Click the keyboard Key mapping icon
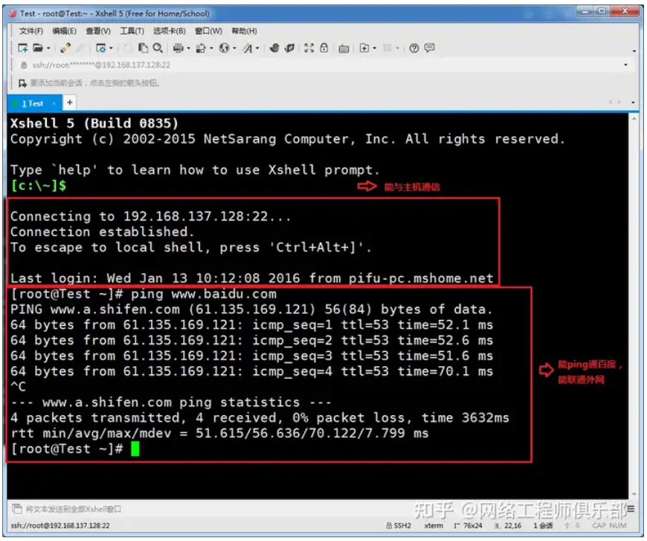This screenshot has width=647, height=541. 344,48
